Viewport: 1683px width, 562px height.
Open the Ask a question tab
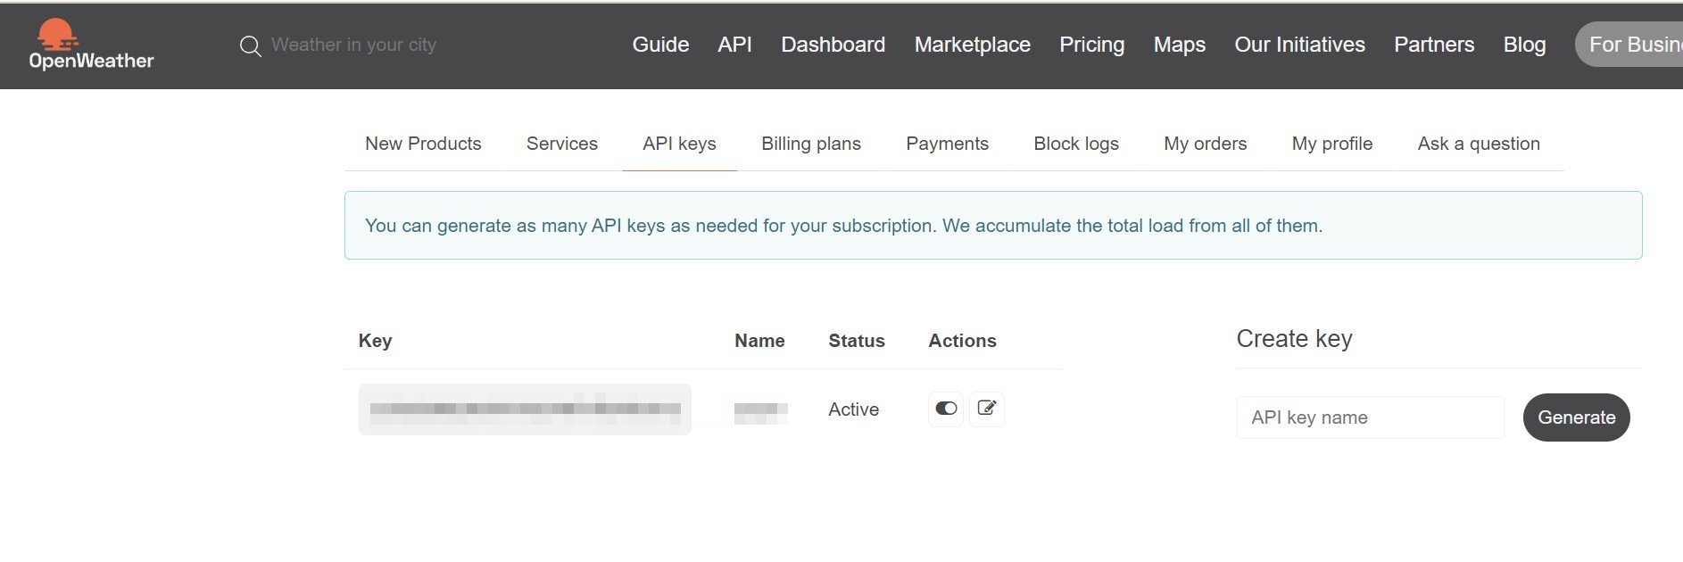[1479, 144]
